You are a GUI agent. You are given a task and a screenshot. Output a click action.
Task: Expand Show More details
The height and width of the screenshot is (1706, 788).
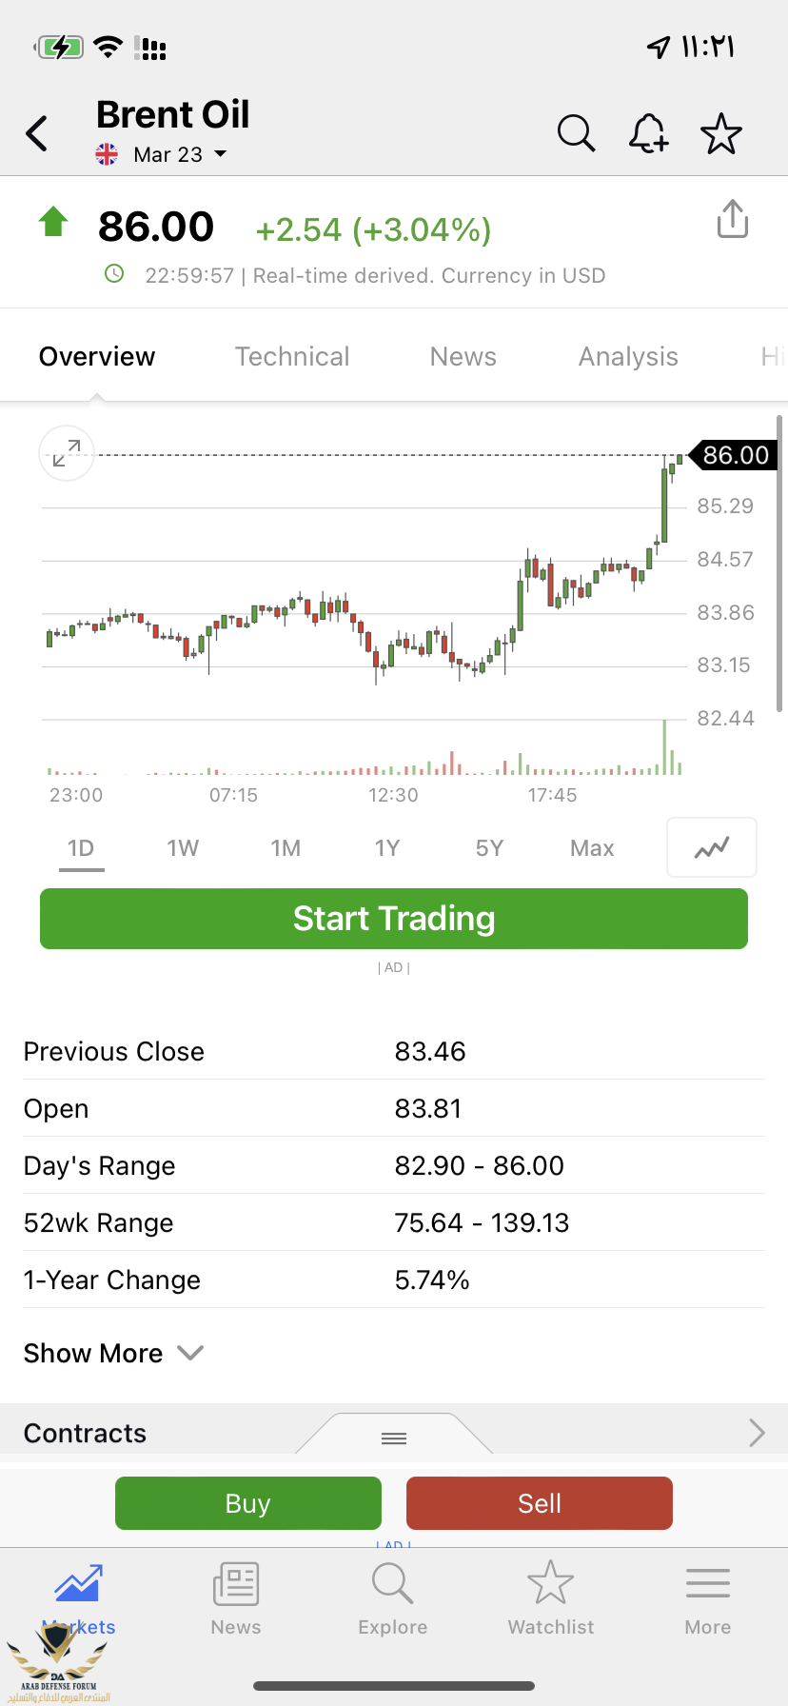pyautogui.click(x=113, y=1353)
